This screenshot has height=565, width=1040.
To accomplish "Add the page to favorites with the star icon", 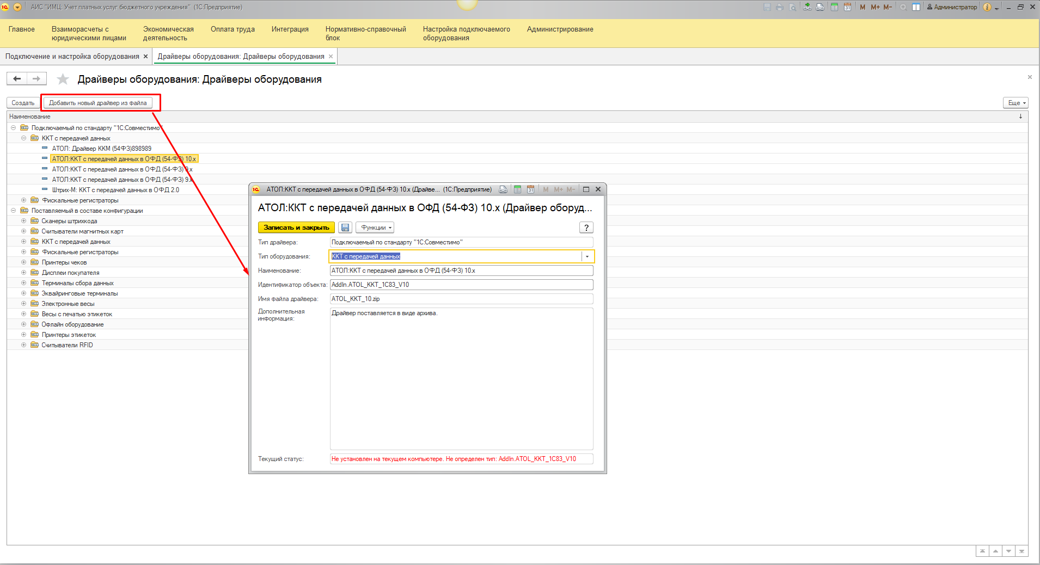I will [x=63, y=79].
